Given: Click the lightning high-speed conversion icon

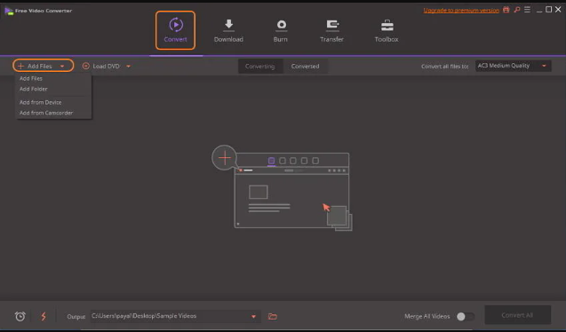Looking at the screenshot, I should pyautogui.click(x=44, y=317).
